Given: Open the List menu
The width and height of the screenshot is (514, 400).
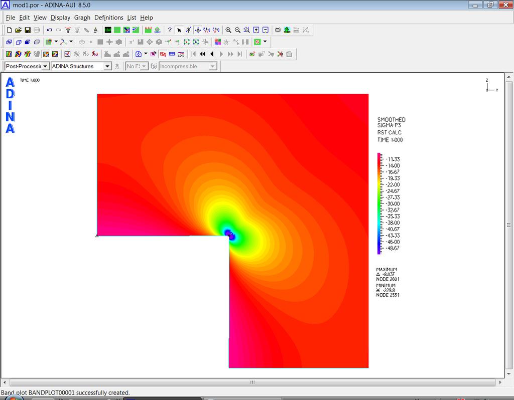Looking at the screenshot, I should click(132, 18).
